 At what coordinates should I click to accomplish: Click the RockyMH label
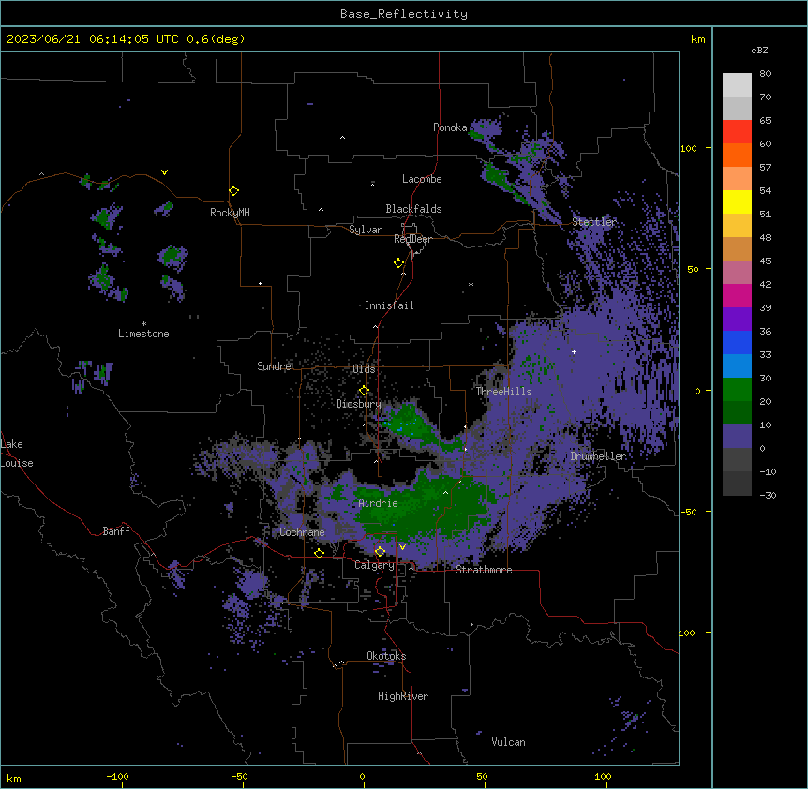coord(230,213)
